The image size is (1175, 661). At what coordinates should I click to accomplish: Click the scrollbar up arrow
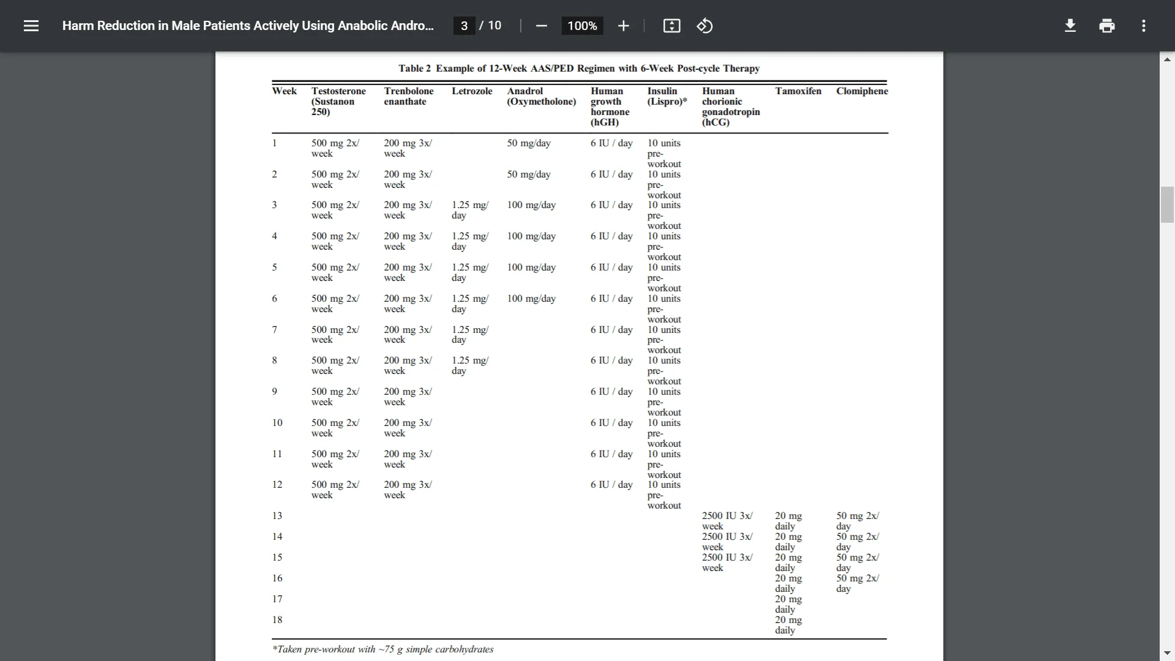(x=1167, y=59)
